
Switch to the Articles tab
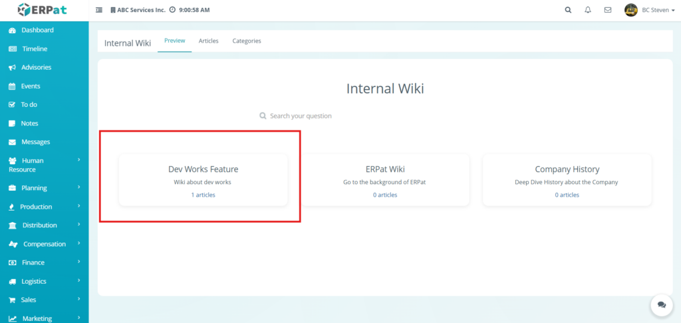coord(208,41)
